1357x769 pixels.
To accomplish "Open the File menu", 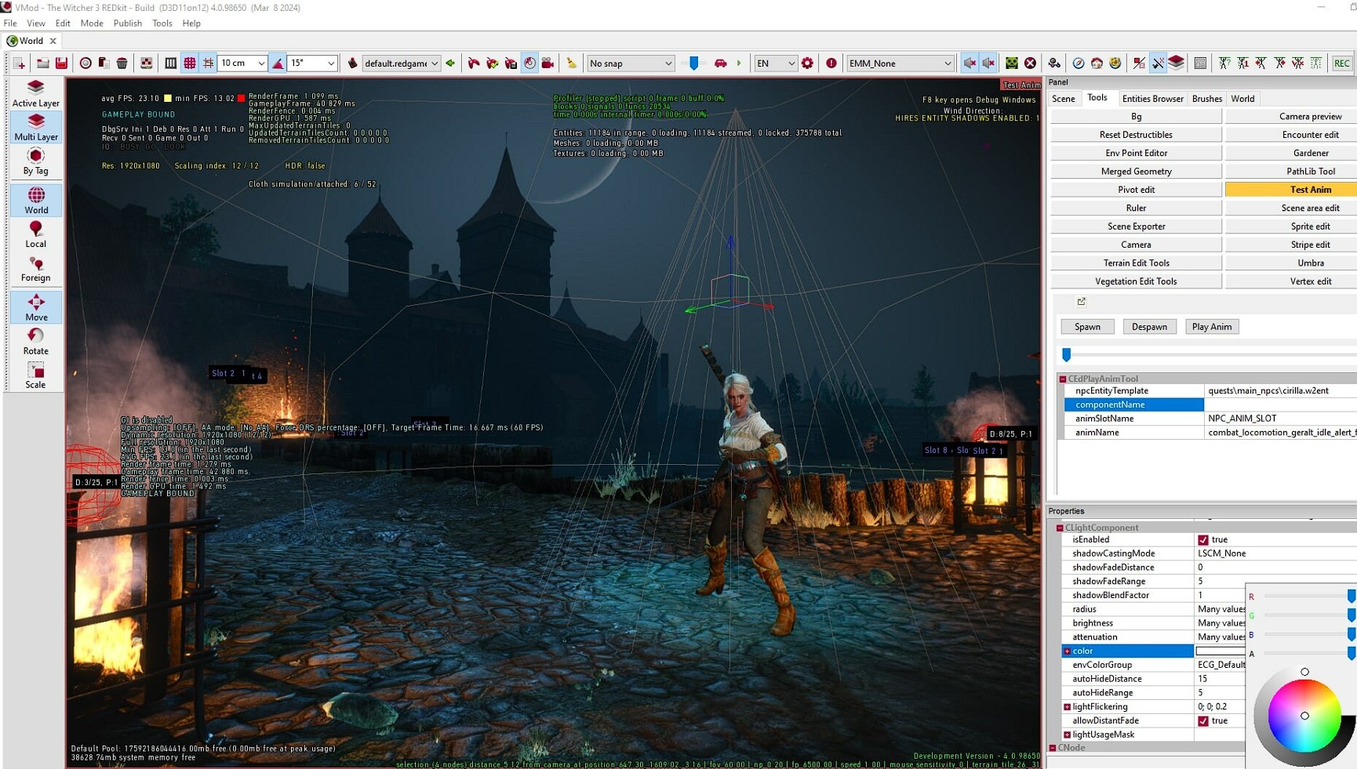I will pyautogui.click(x=10, y=24).
